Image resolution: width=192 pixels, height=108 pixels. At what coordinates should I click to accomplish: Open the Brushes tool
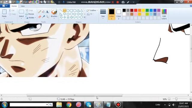54,12
